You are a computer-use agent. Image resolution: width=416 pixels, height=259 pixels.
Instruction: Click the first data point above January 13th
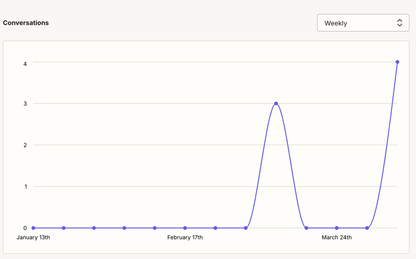[33, 228]
